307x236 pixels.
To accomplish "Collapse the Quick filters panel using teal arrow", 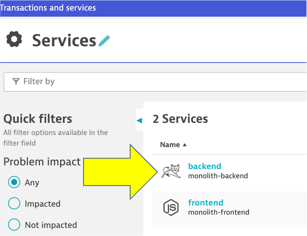I will 139,121.
